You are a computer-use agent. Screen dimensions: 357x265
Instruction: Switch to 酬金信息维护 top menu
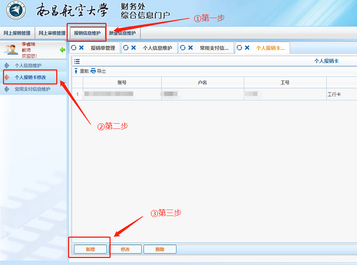tap(122, 33)
